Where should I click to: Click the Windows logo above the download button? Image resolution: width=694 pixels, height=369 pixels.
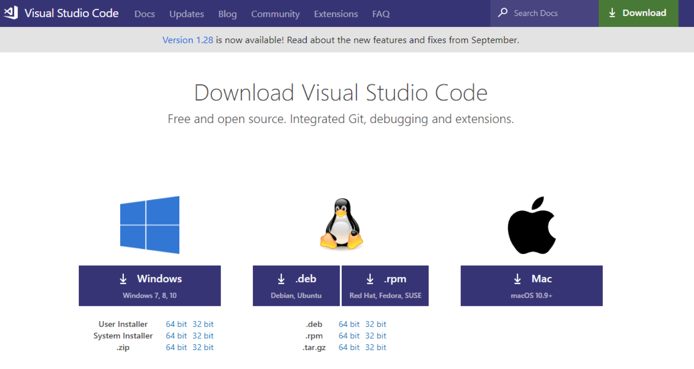coord(149,225)
